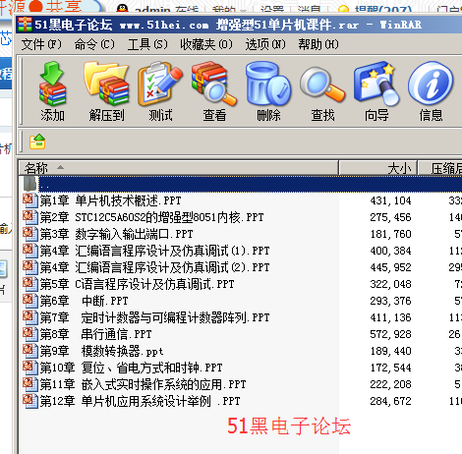
Task: Click PPT icon of 第4章 汇编语言程序设计(1)
Action: [x=30, y=251]
